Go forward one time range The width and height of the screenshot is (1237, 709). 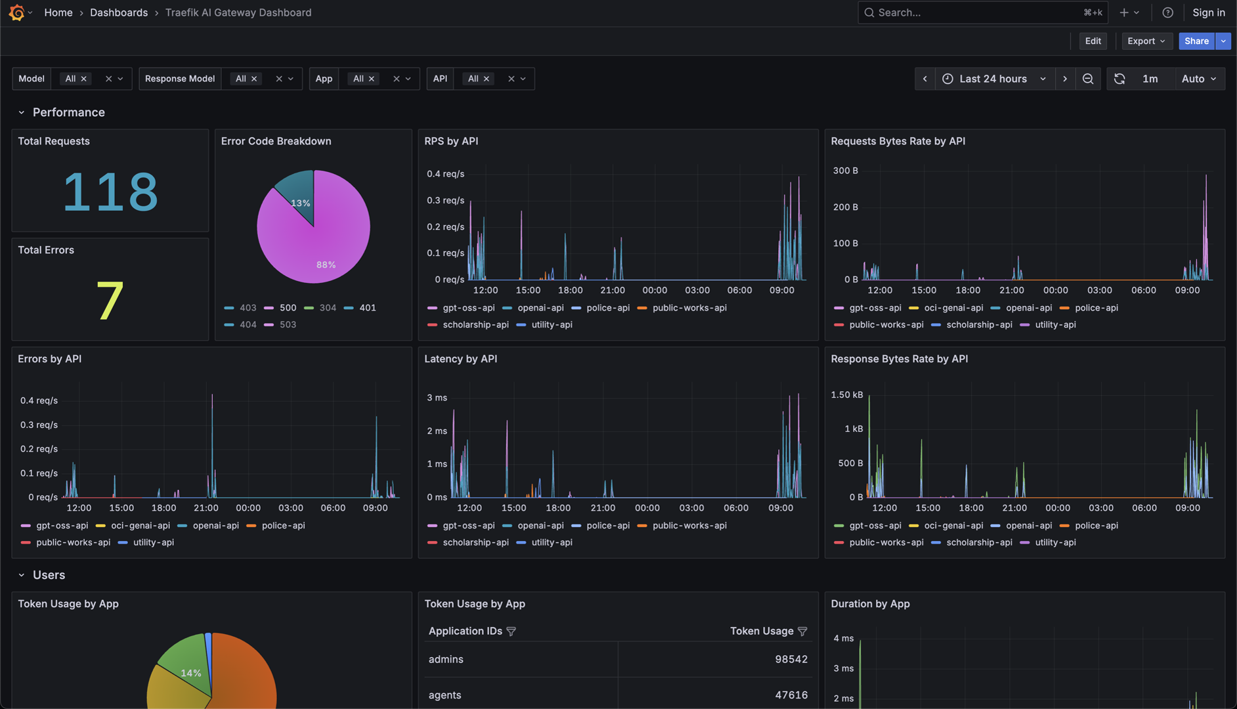pos(1065,79)
